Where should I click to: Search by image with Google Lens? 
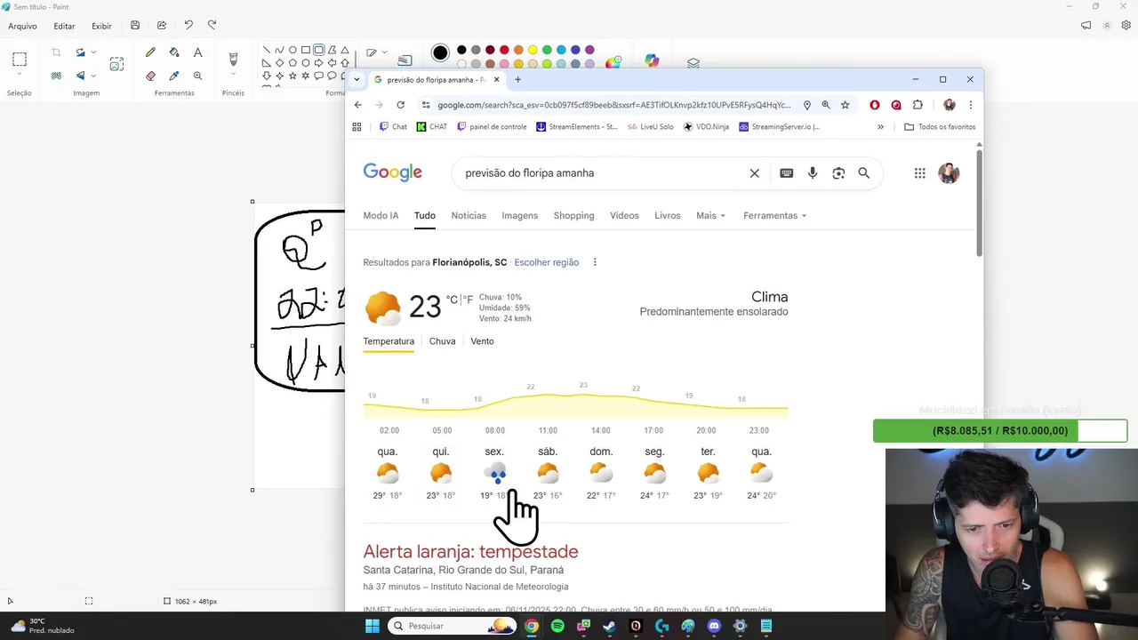coord(838,173)
